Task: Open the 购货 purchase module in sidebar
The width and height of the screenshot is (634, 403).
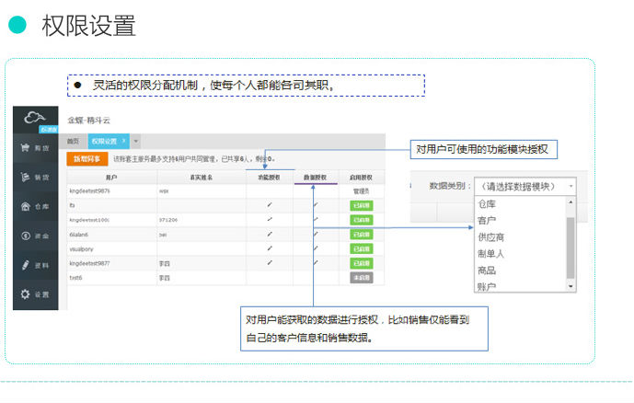Action: pyautogui.click(x=35, y=147)
